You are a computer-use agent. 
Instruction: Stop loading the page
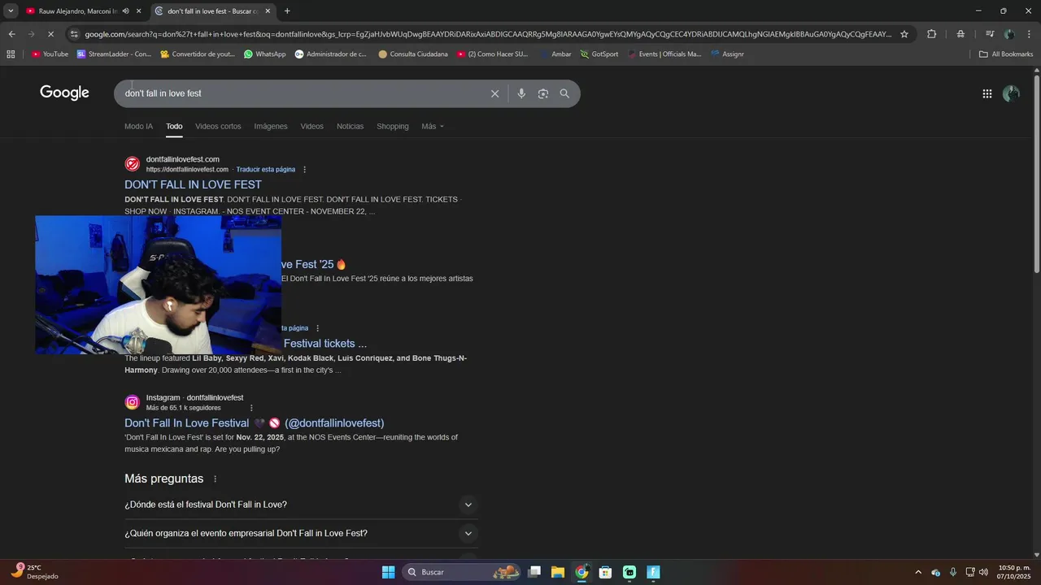(x=51, y=34)
